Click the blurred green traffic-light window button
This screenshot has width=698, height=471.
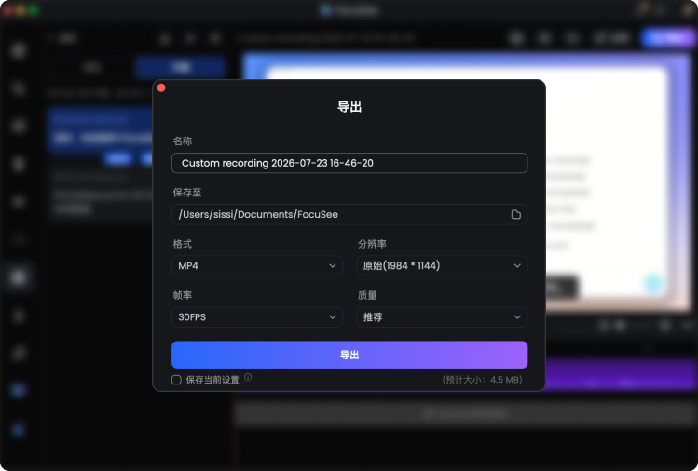(34, 10)
